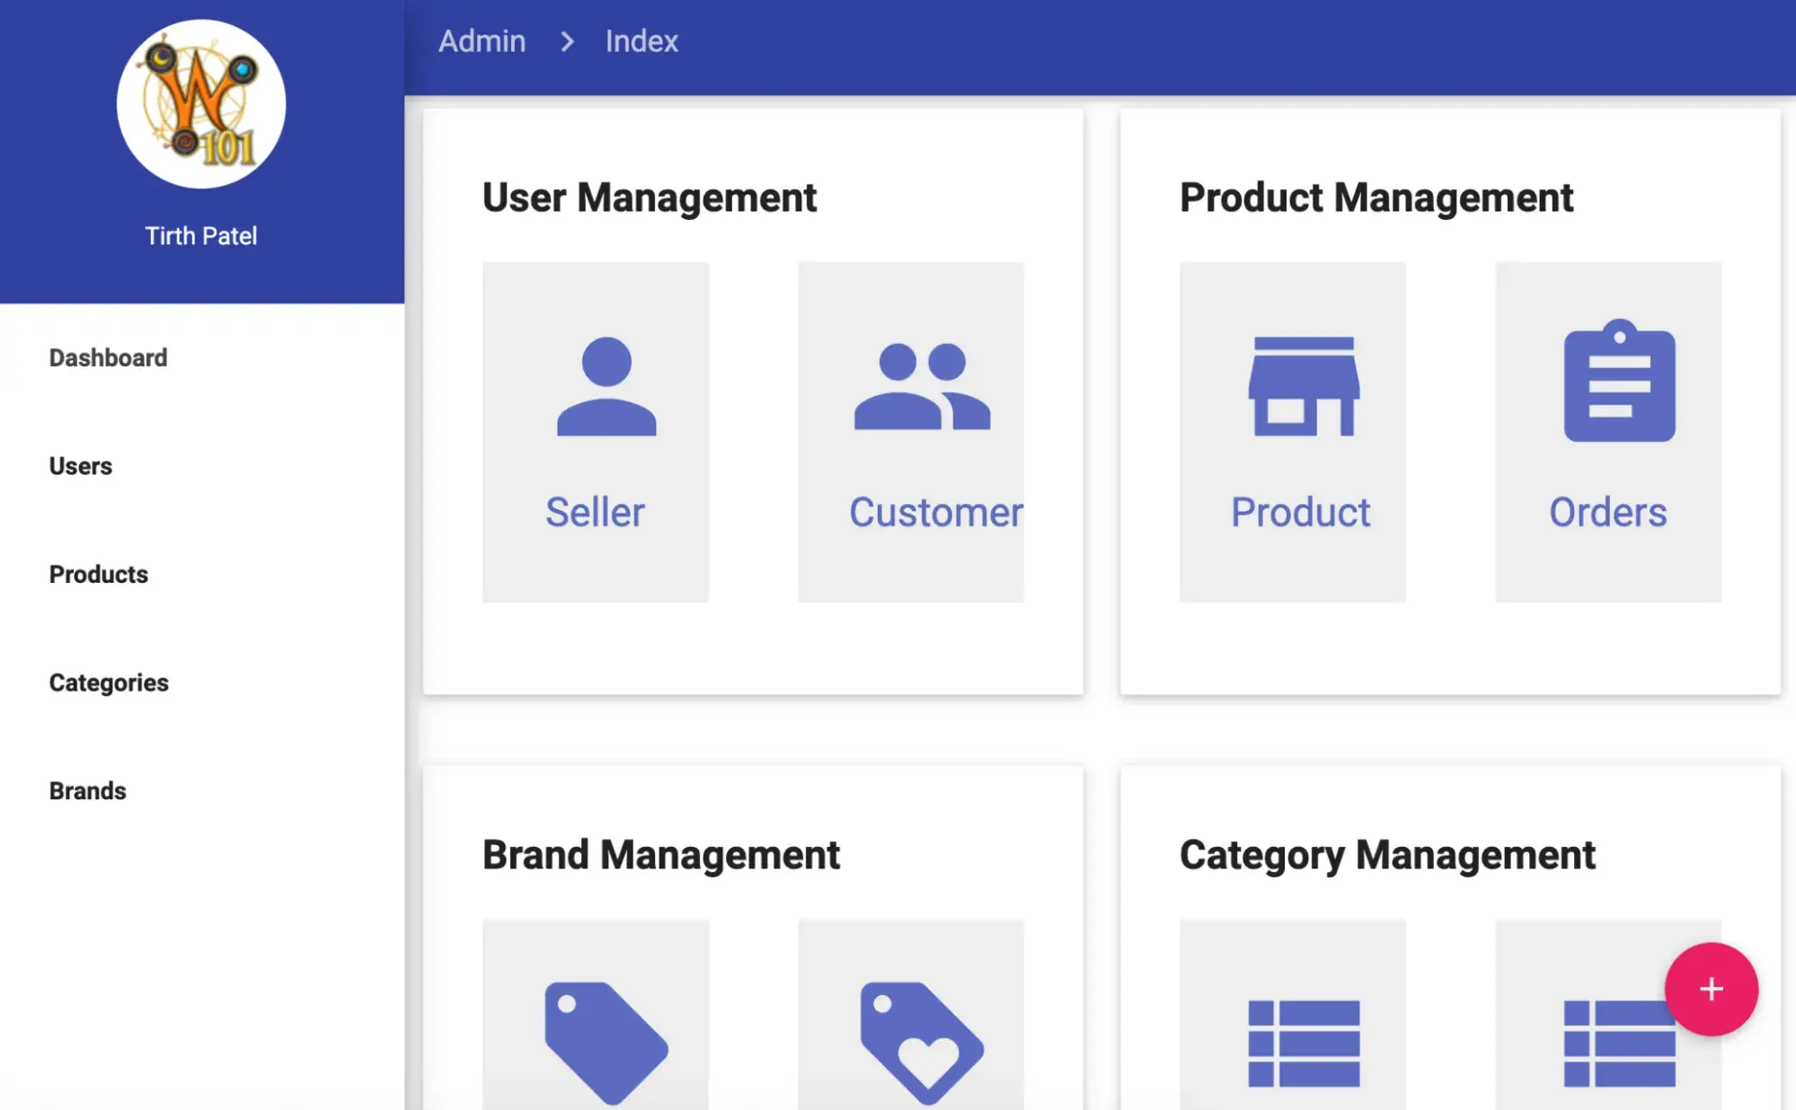Select Index in the breadcrumb
Screen dimensions: 1796x1110
click(x=641, y=41)
